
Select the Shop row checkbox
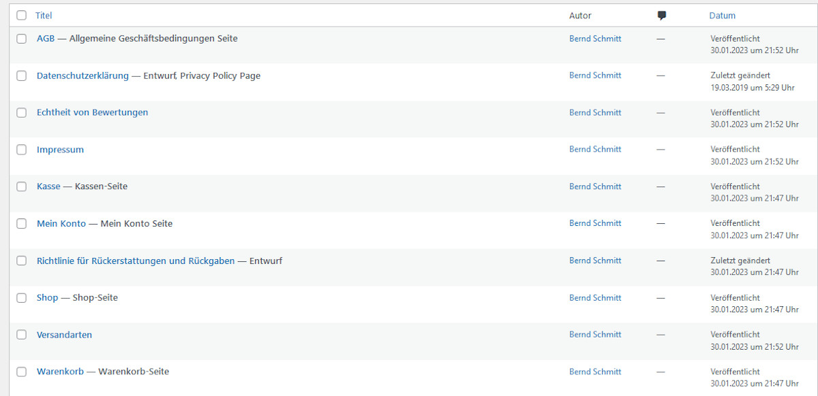[x=22, y=297]
